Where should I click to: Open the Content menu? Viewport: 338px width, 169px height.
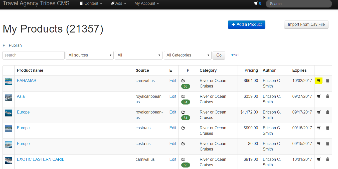91,3
